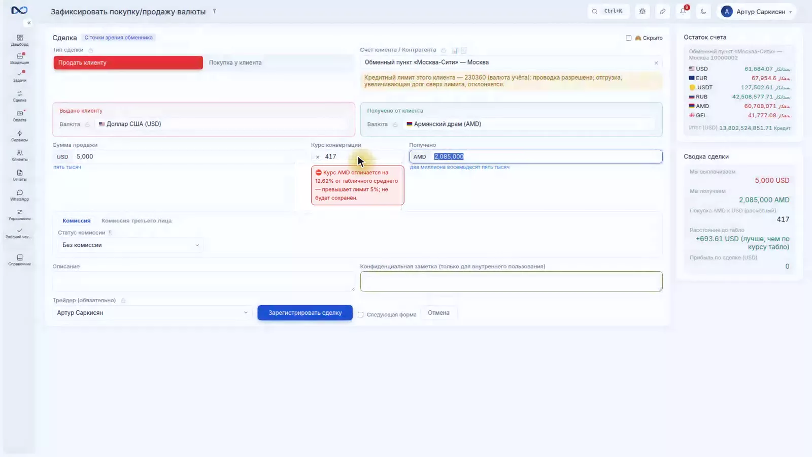
Task: Open the Дашборд sidebar item
Action: tap(19, 40)
